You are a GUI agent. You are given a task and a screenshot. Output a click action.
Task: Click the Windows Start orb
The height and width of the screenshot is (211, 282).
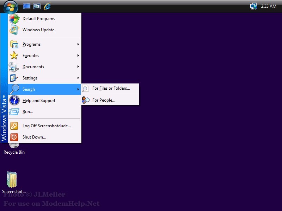(11, 7)
